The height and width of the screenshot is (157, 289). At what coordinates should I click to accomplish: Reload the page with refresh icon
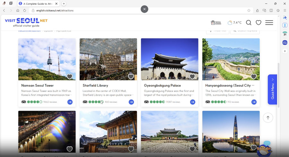click(25, 11)
